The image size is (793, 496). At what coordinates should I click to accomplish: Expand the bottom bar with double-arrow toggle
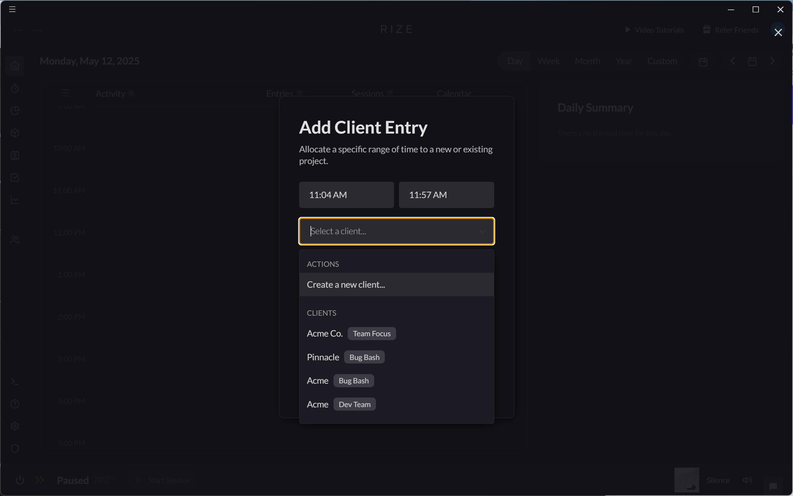tap(39, 480)
